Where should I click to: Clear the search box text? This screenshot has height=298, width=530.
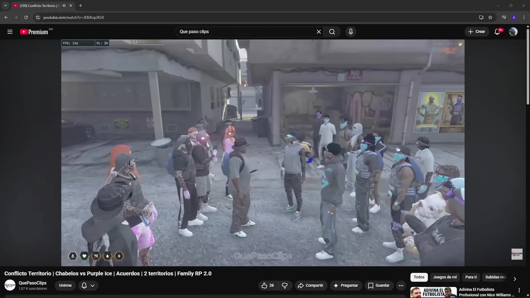319,32
